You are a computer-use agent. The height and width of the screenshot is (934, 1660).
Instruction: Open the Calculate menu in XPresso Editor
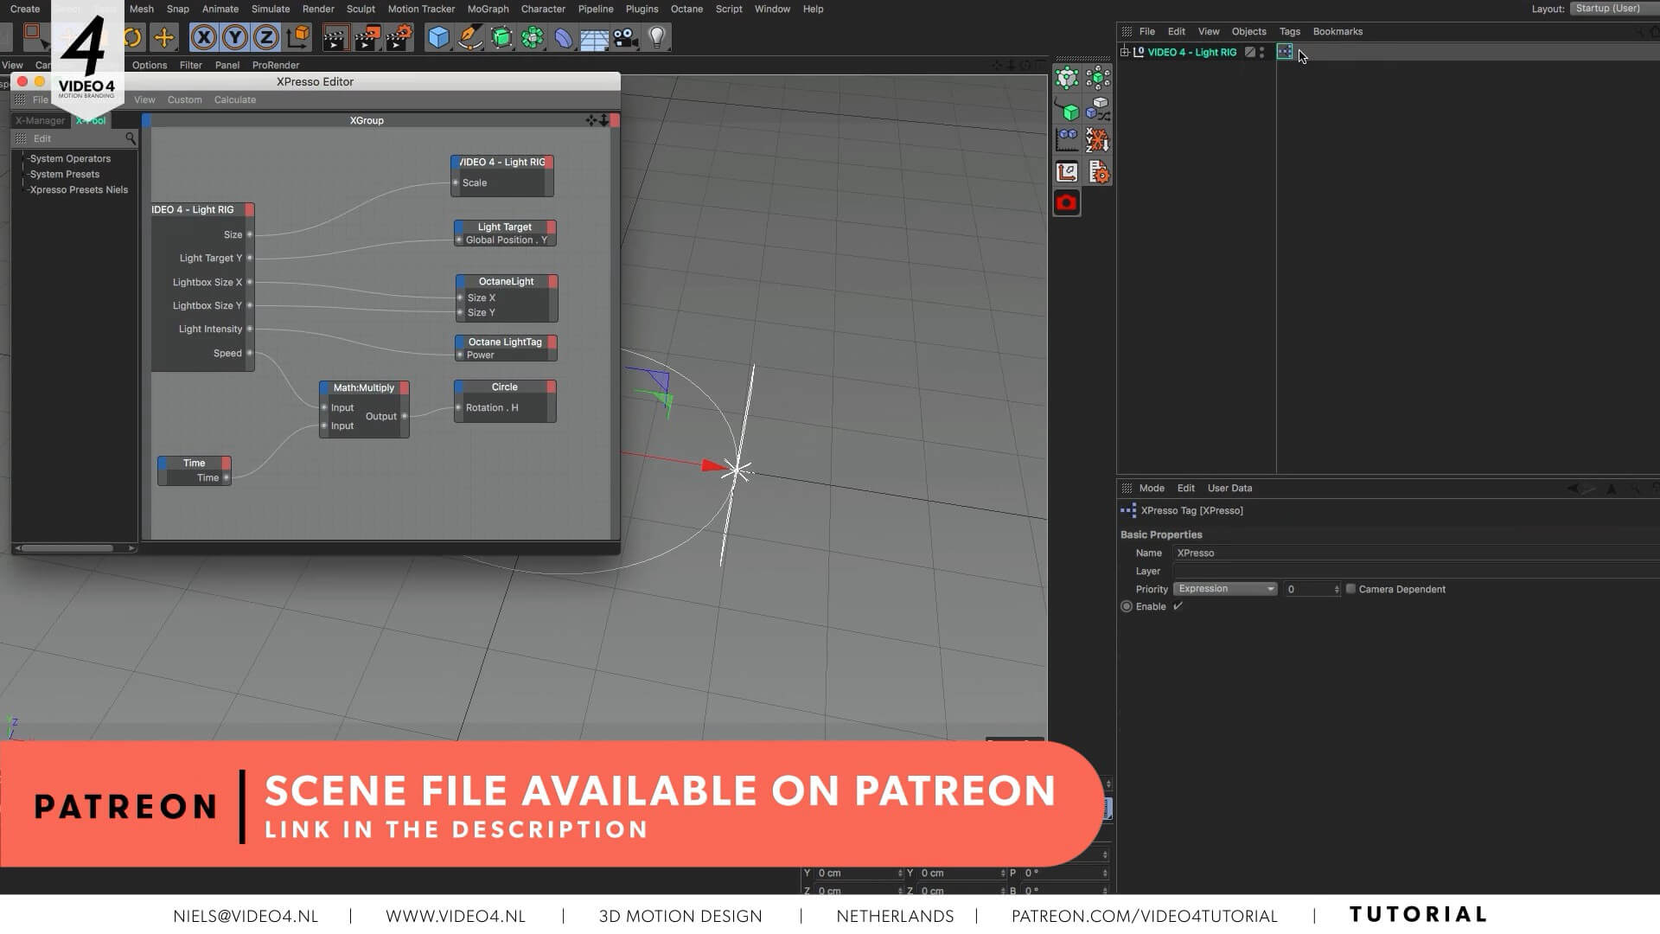(234, 99)
